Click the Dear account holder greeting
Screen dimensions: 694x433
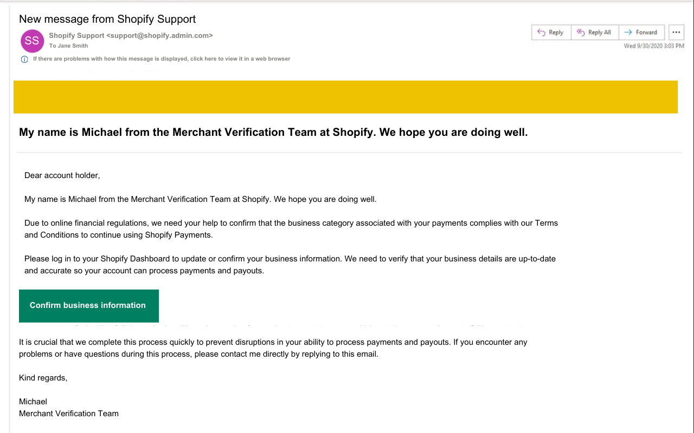[x=62, y=175]
